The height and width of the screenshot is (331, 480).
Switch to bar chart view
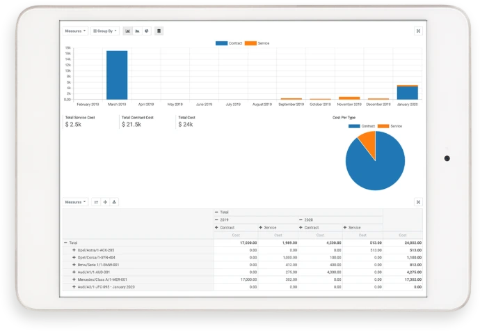coord(128,31)
